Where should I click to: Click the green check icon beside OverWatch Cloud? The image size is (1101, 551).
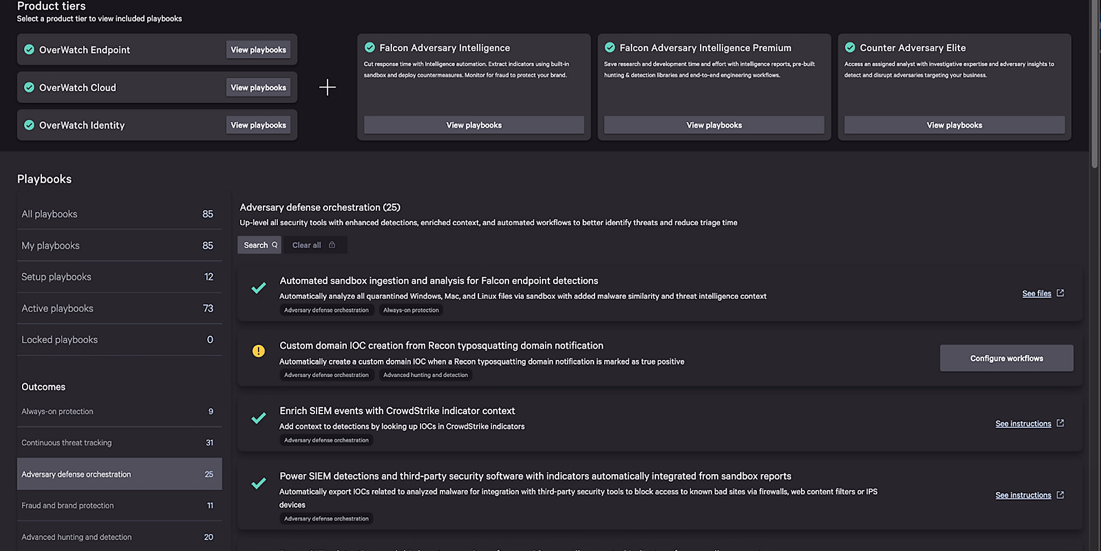click(29, 87)
